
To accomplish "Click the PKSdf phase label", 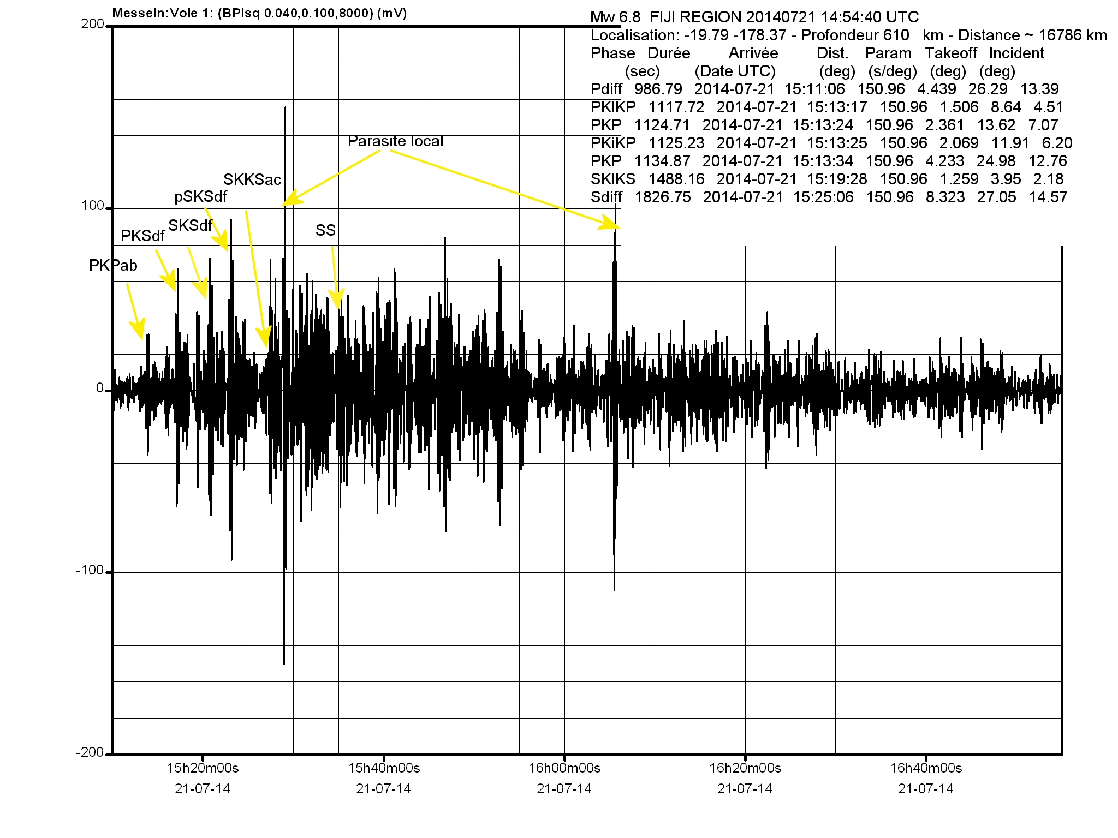I will [x=142, y=236].
